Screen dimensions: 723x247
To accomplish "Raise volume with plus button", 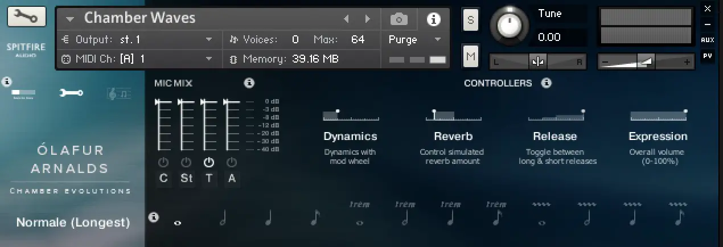I will 687,62.
